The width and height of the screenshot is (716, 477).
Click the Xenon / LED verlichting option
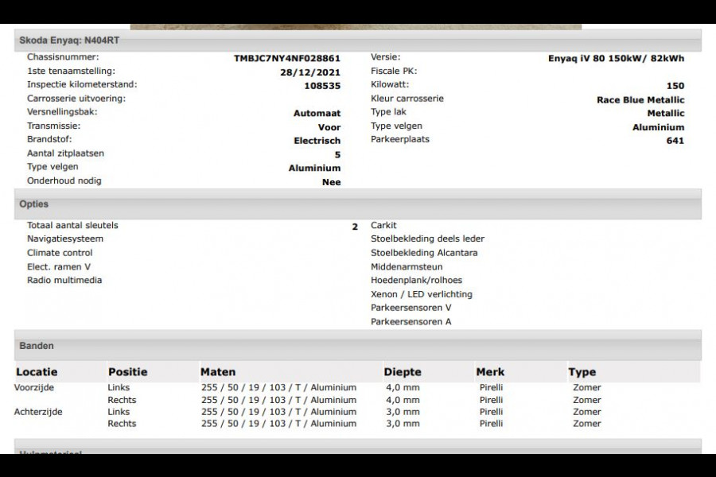tap(421, 294)
